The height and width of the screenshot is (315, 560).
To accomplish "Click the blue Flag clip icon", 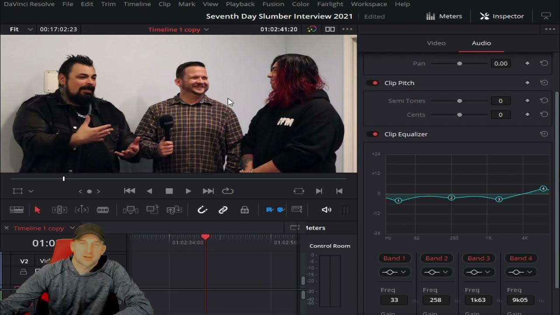I will coord(270,210).
